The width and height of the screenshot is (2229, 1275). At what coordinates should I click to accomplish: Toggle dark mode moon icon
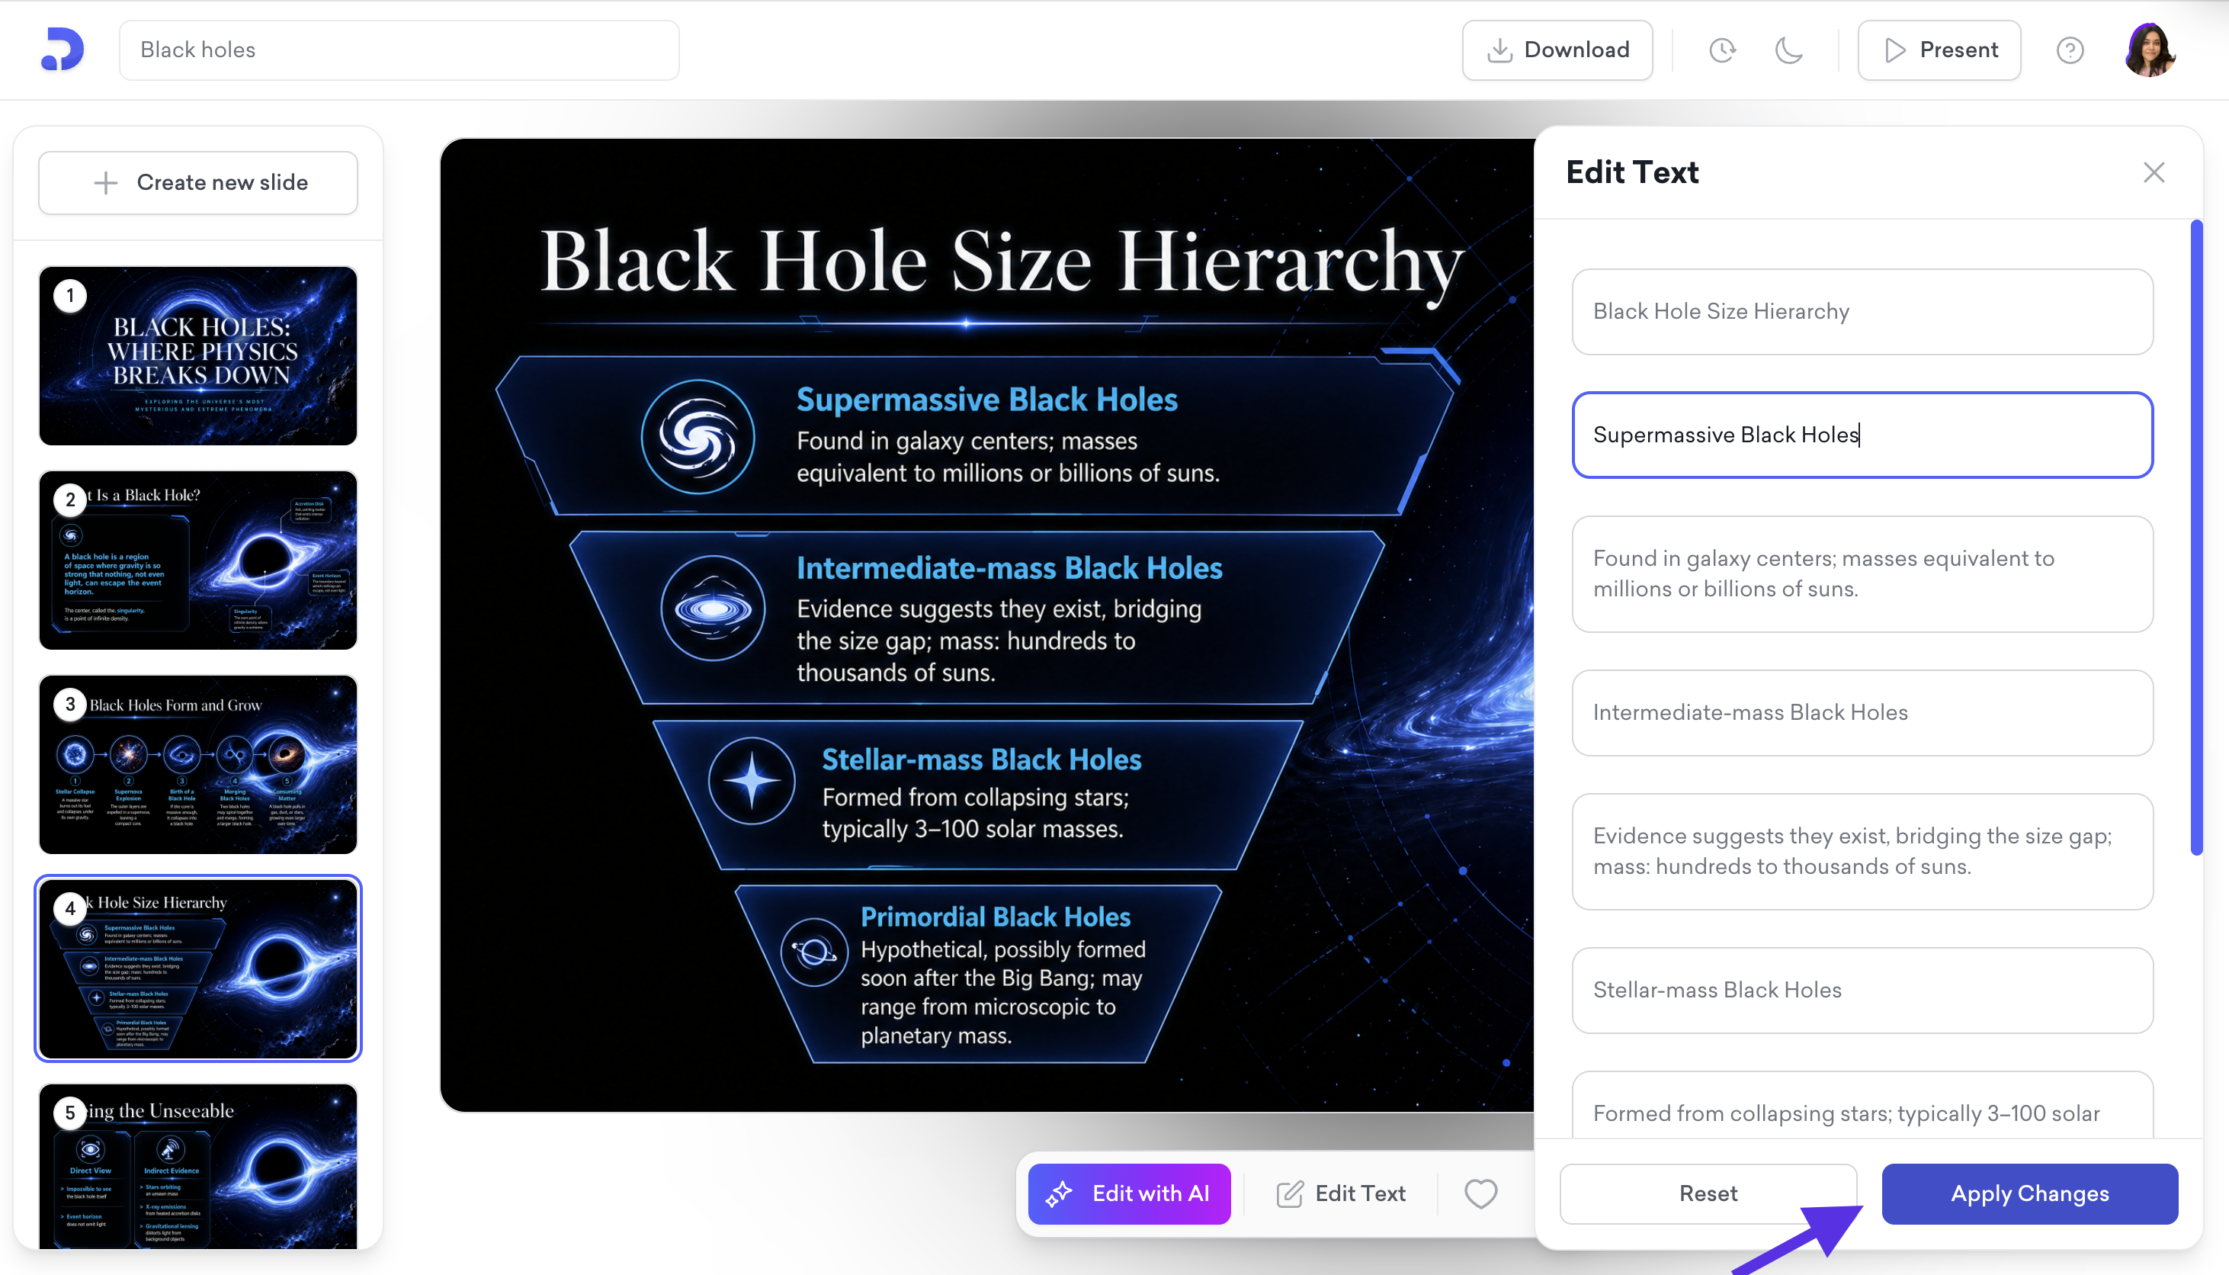point(1788,50)
